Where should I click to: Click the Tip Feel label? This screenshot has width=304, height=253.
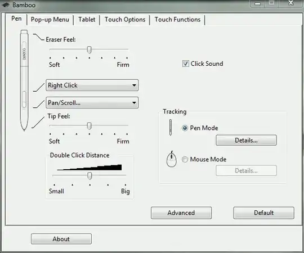59,116
